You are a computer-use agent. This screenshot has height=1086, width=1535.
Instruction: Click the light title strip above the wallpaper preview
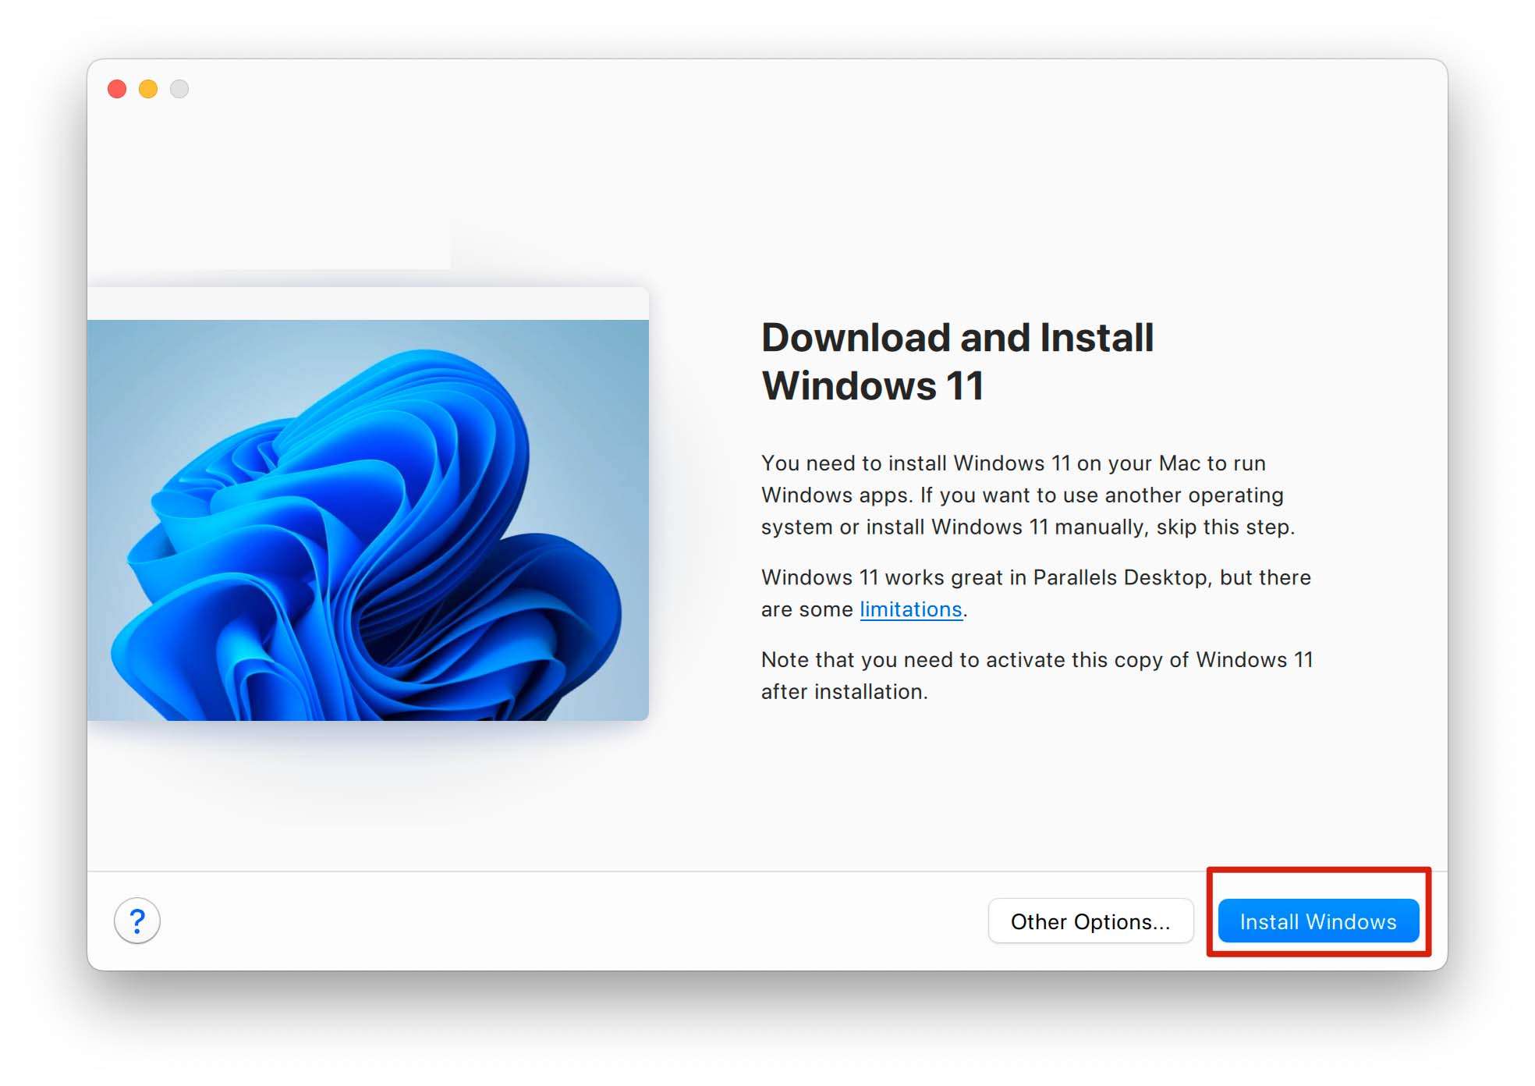(367, 303)
